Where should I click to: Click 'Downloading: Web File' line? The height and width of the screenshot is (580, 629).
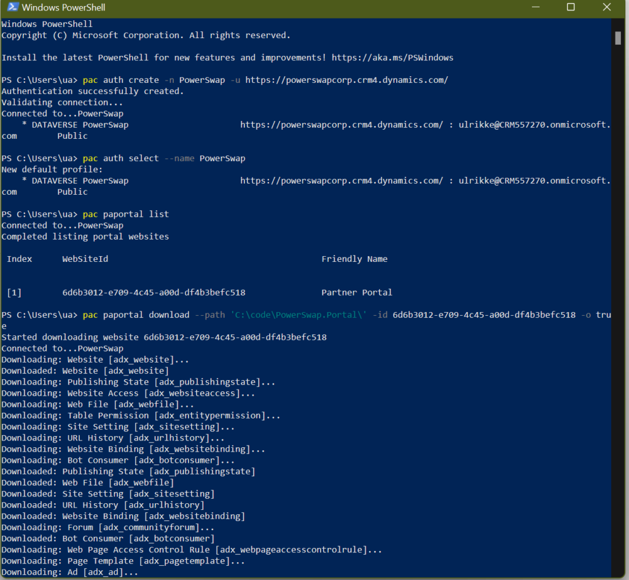pos(98,405)
